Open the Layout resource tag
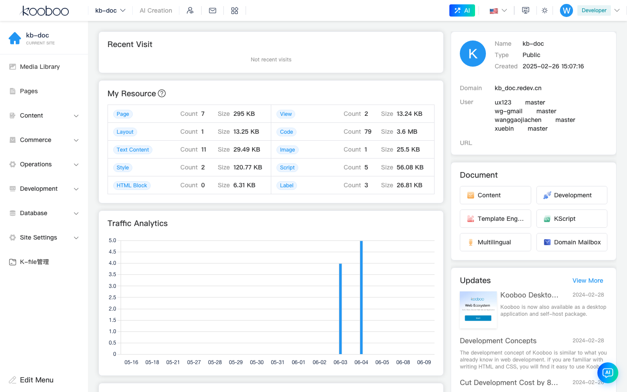Viewport: 627px width, 392px height. (x=125, y=132)
